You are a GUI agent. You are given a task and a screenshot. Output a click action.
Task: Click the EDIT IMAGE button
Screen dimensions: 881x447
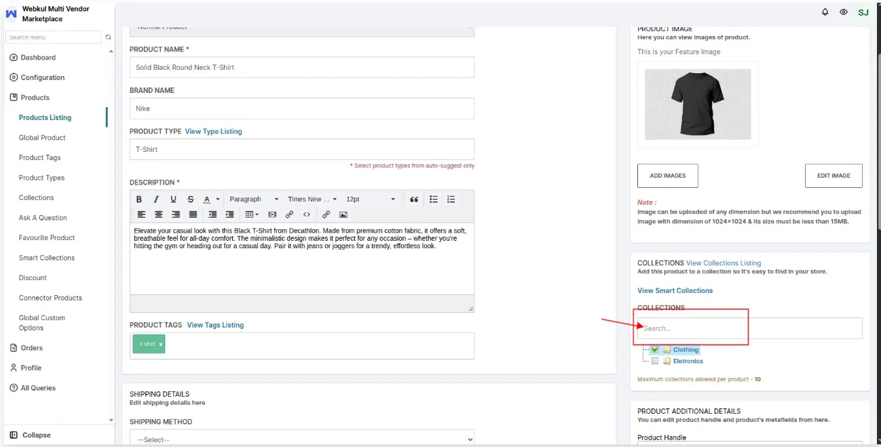pyautogui.click(x=833, y=176)
